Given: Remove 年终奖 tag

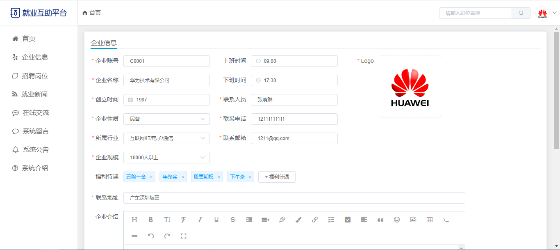Looking at the screenshot, I should pyautogui.click(x=182, y=177).
